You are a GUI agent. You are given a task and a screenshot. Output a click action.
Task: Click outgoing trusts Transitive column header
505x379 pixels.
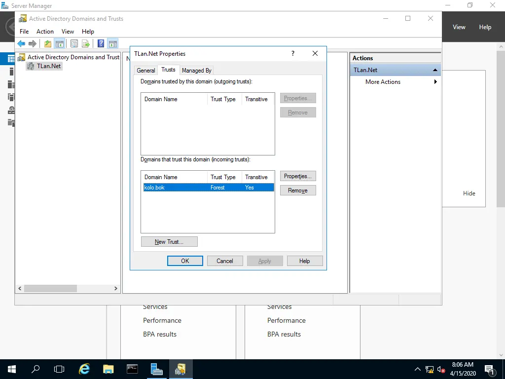(x=257, y=99)
